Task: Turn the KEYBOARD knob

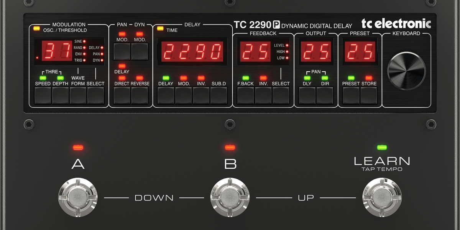Action: [407, 72]
